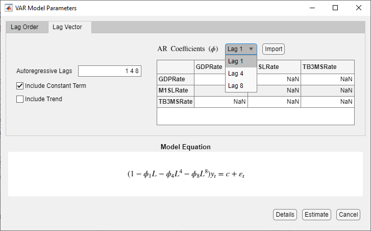Select the Lag Vector tab
371x231 pixels.
pos(70,27)
